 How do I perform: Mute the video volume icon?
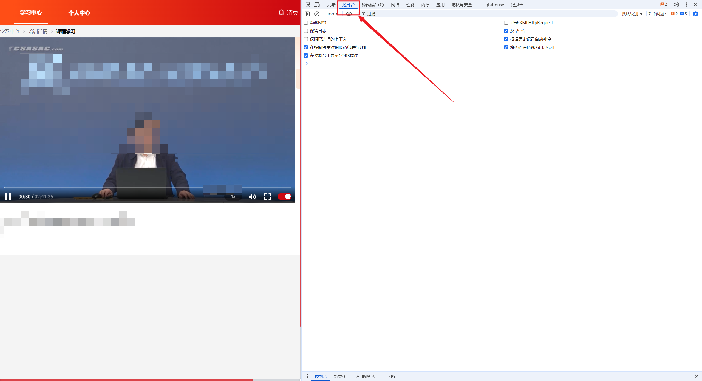pyautogui.click(x=252, y=197)
